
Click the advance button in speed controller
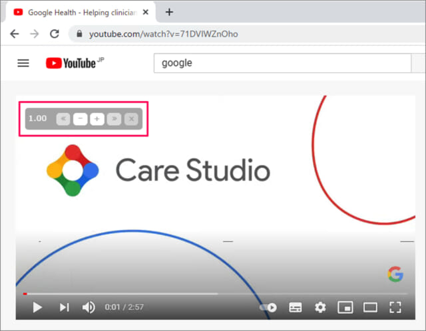click(114, 119)
